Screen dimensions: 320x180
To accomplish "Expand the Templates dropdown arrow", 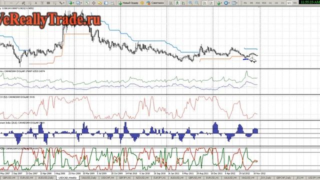I will point(236,3).
